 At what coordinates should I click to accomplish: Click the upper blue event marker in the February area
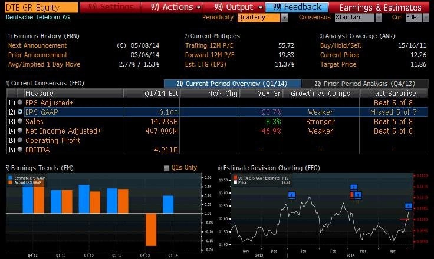(354, 188)
